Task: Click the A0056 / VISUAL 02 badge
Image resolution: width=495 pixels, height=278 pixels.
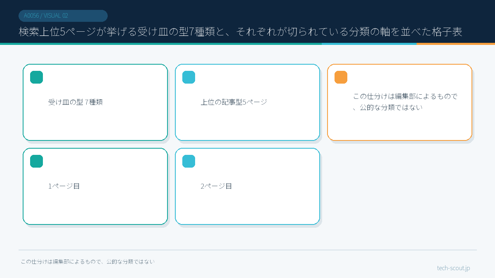Action: [x=63, y=16]
